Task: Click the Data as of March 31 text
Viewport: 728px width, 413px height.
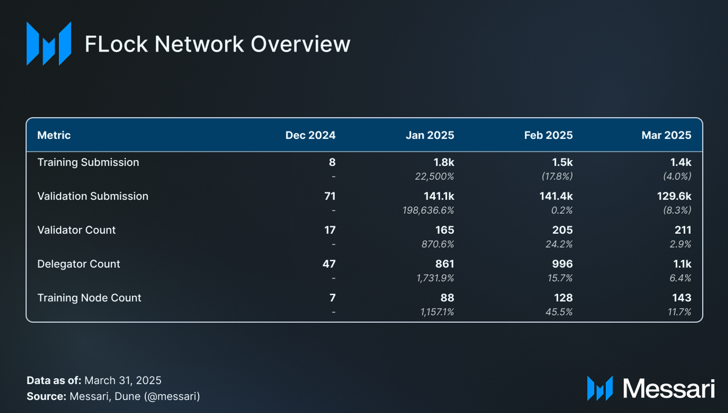Action: (94, 380)
